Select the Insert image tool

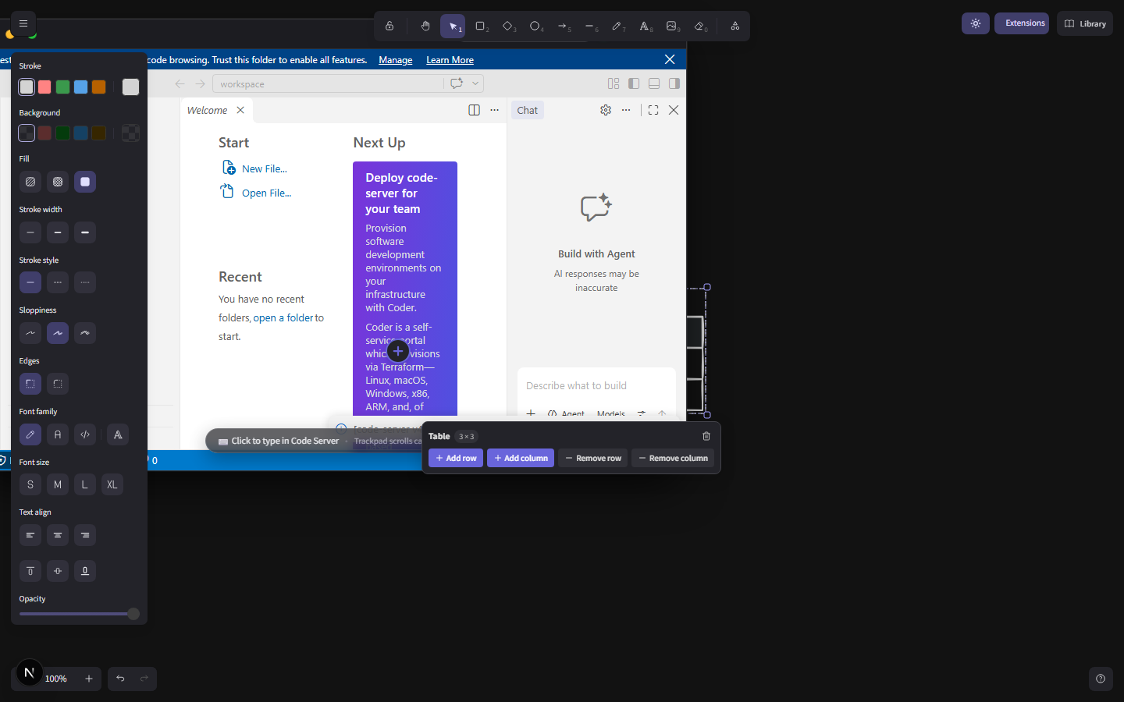coord(672,26)
